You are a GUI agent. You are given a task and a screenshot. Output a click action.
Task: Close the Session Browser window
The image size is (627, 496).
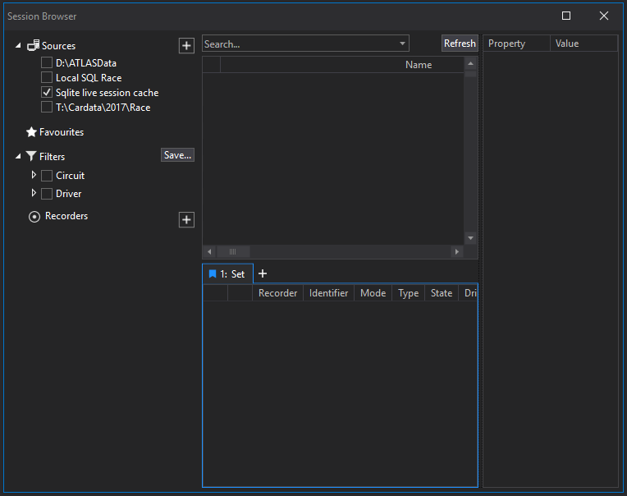tap(604, 16)
